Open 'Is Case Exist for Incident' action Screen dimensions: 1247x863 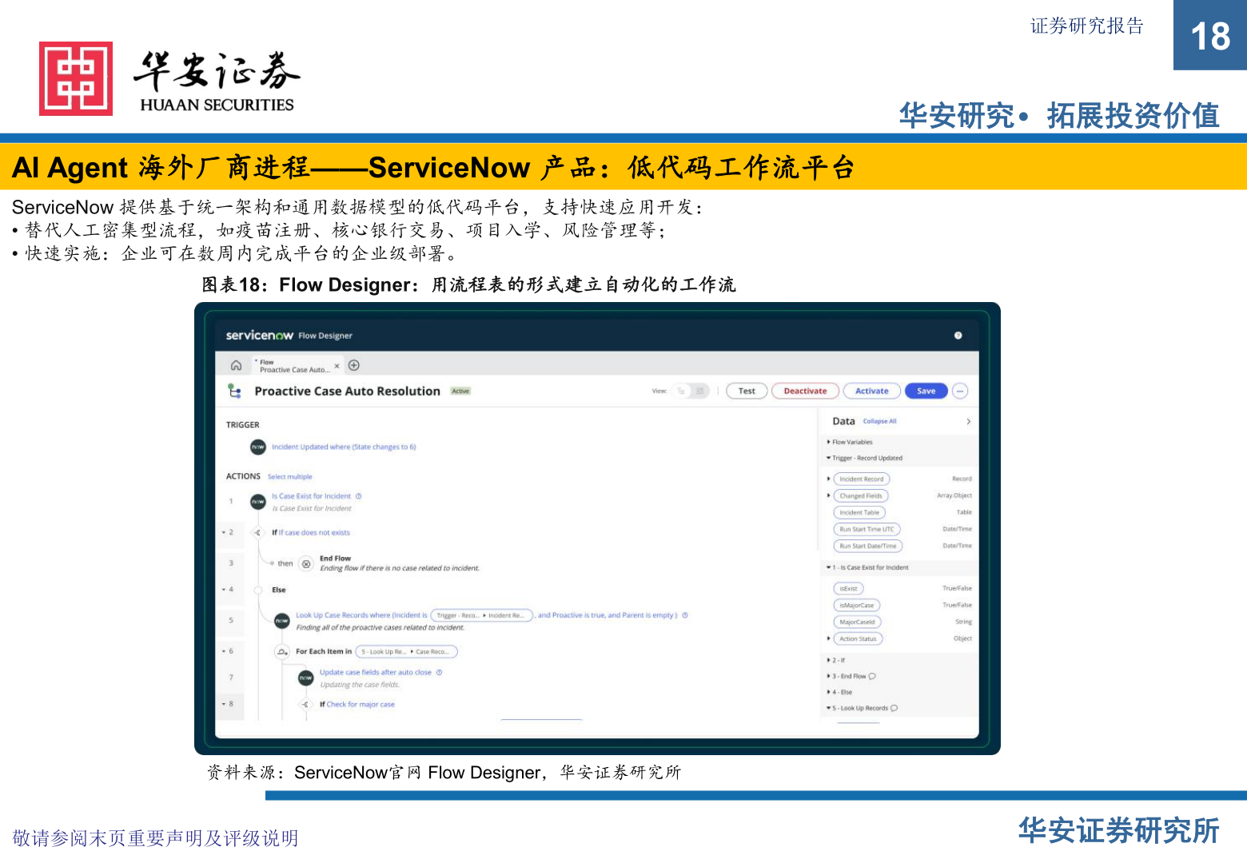click(311, 496)
